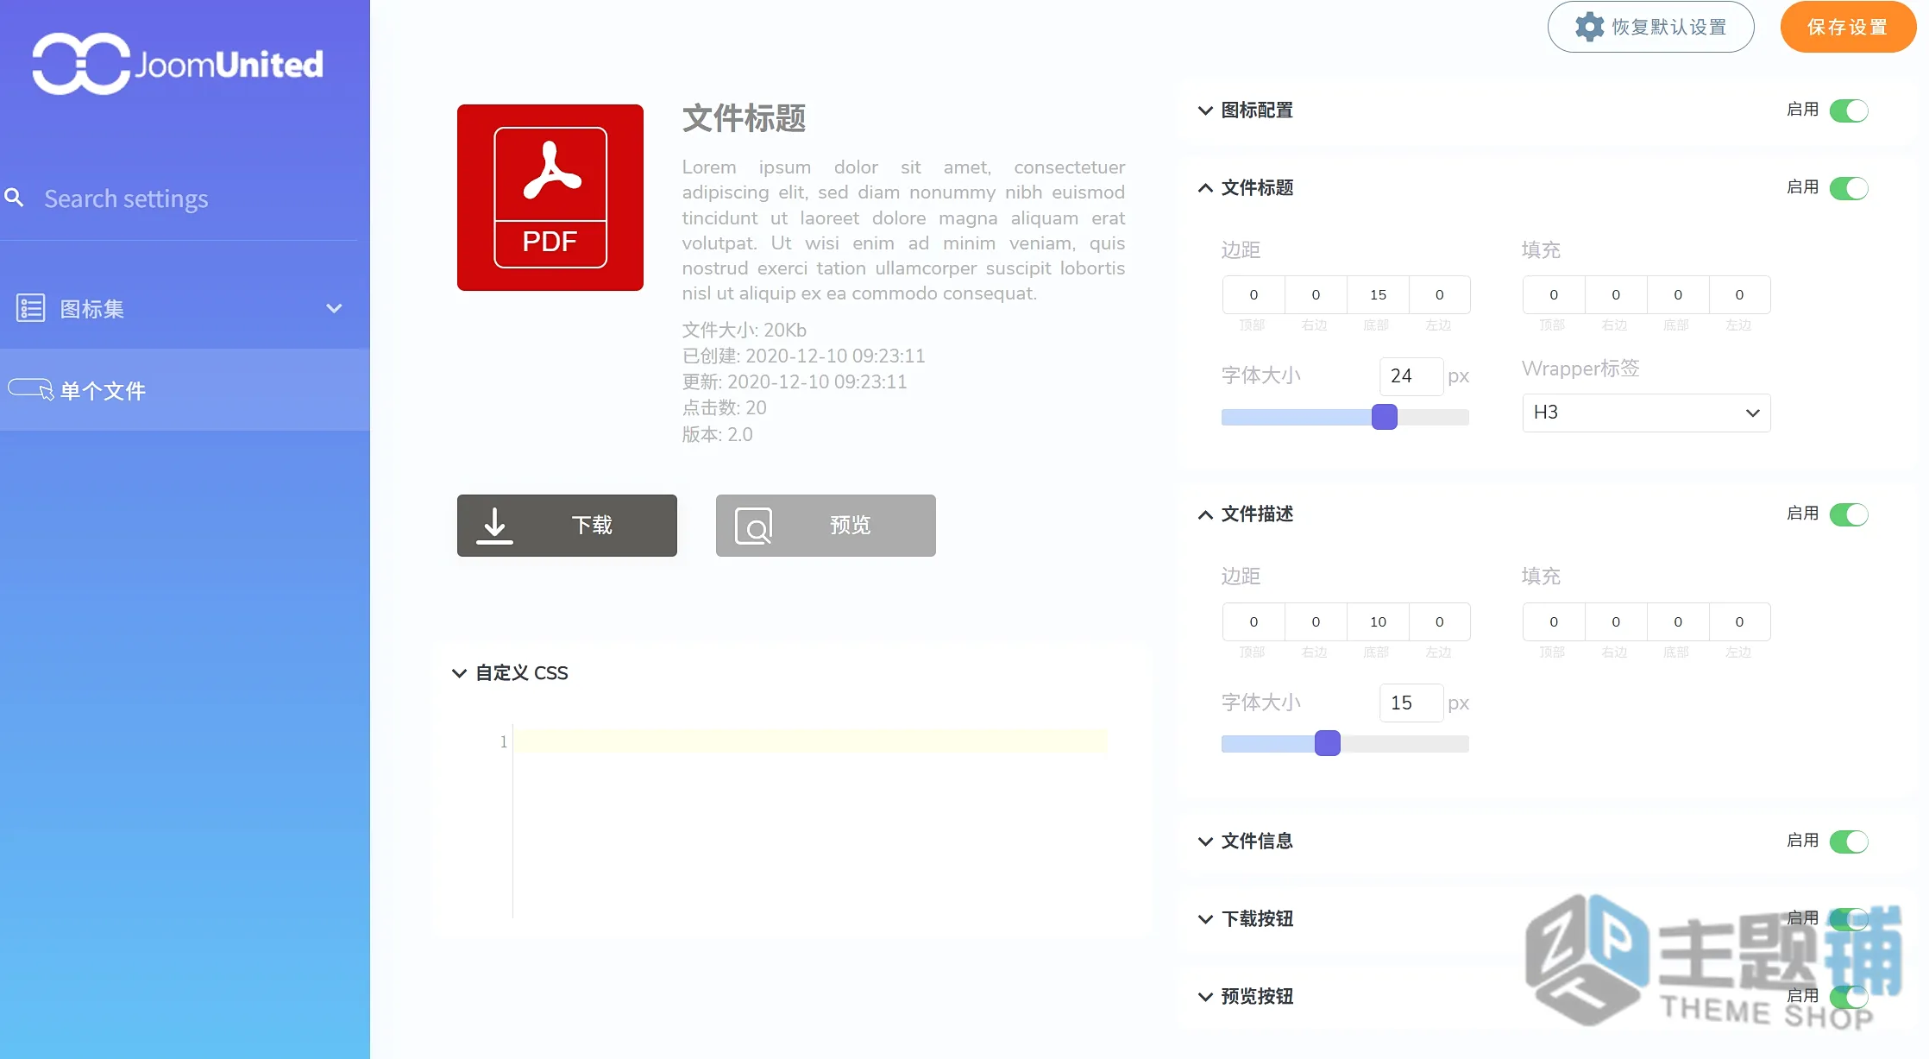Click 文件标题 padding bottom field
This screenshot has width=1929, height=1059.
[x=1678, y=295]
